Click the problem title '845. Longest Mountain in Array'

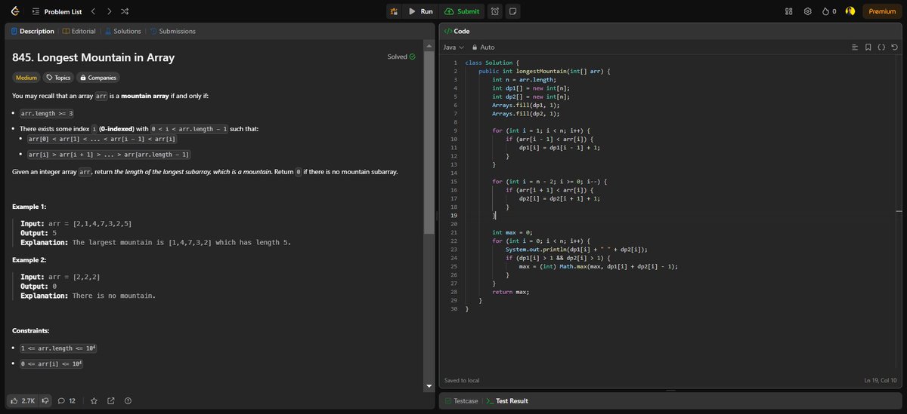click(93, 57)
